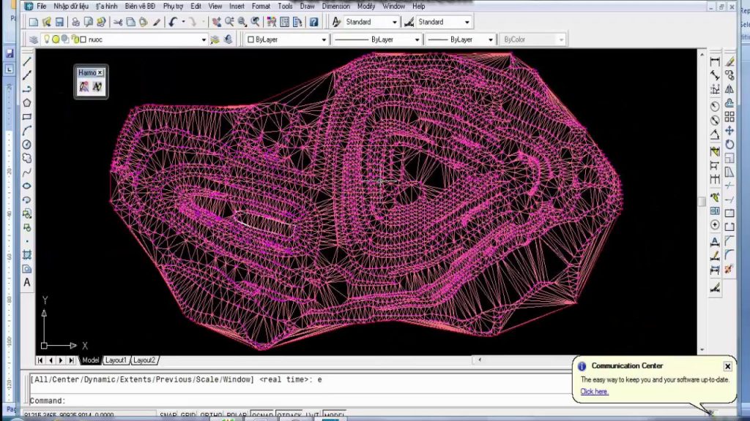
Task: Create a new drawing file
Action: [x=34, y=22]
